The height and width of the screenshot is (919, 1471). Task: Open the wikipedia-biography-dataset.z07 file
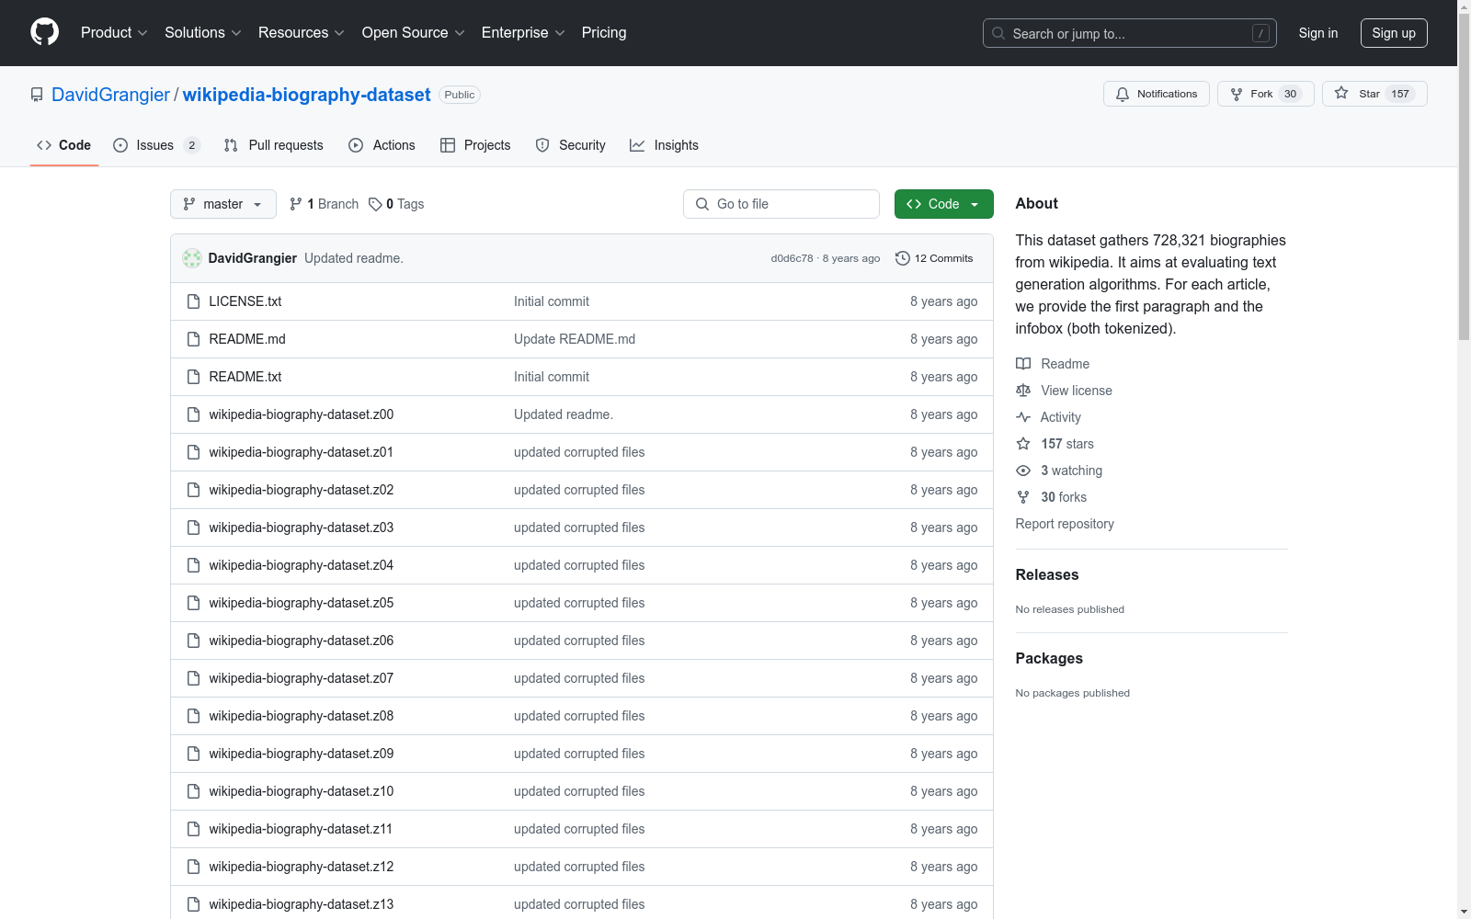click(x=301, y=678)
